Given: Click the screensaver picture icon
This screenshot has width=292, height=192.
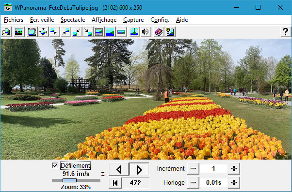Looking at the screenshot, I should tap(19, 32).
